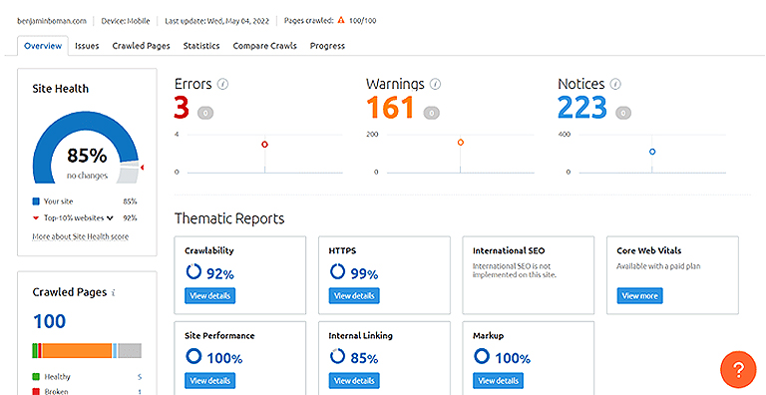Screen dimensions: 766x395
Task: Click the Warnings info icon
Action: (435, 85)
